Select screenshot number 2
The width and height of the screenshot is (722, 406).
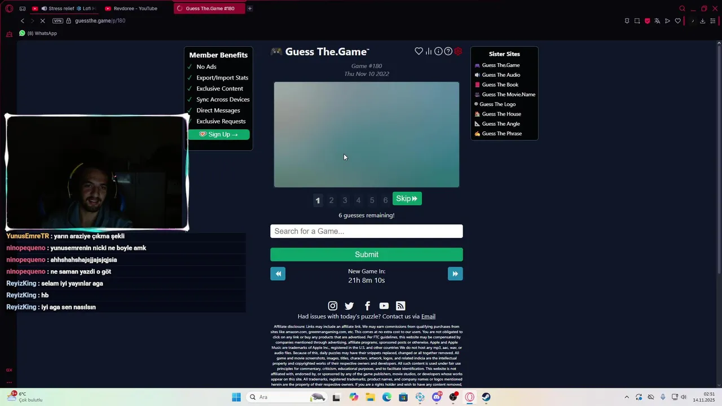[331, 200]
